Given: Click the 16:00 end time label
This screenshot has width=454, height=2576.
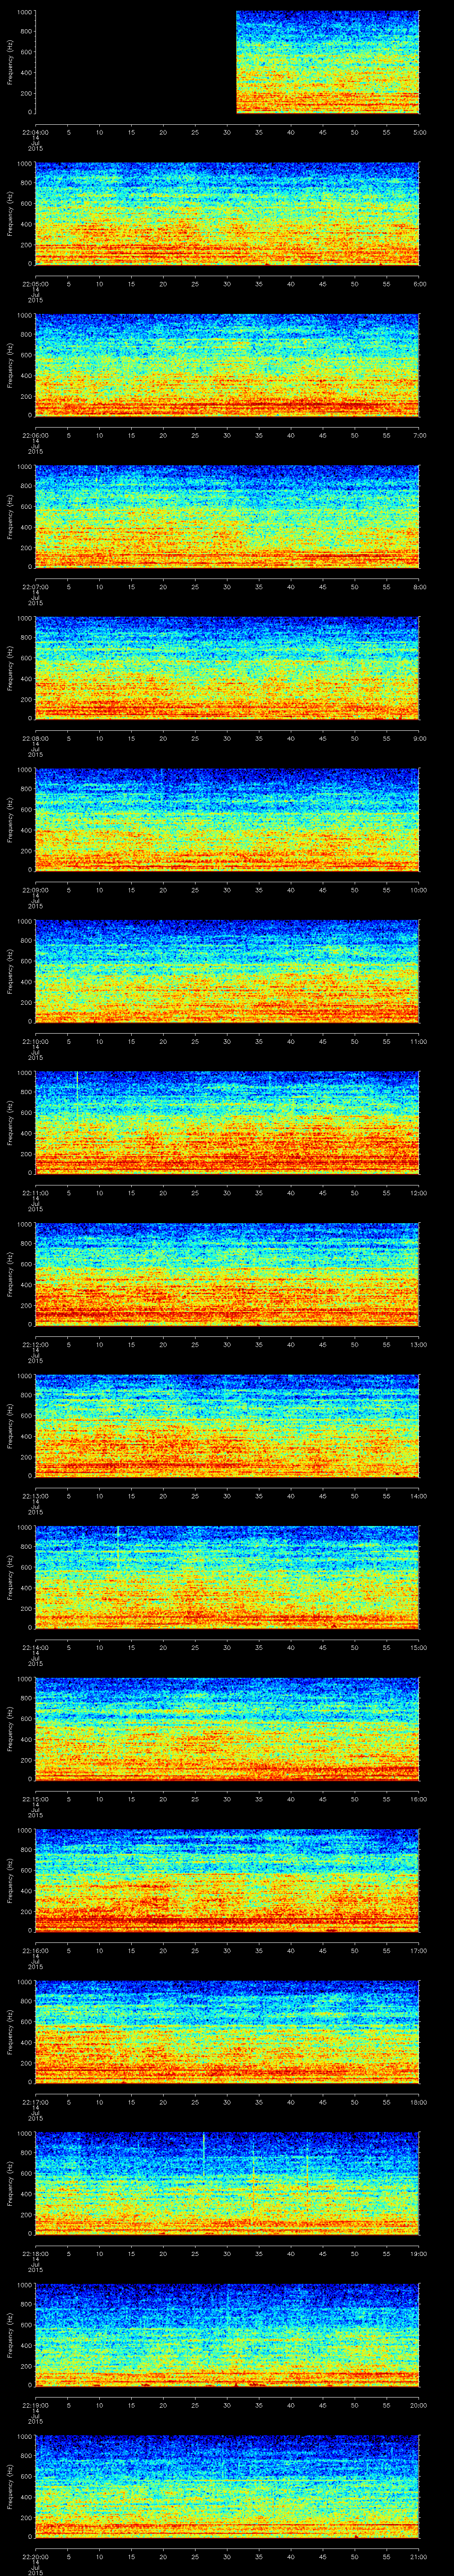Looking at the screenshot, I should (x=419, y=1798).
